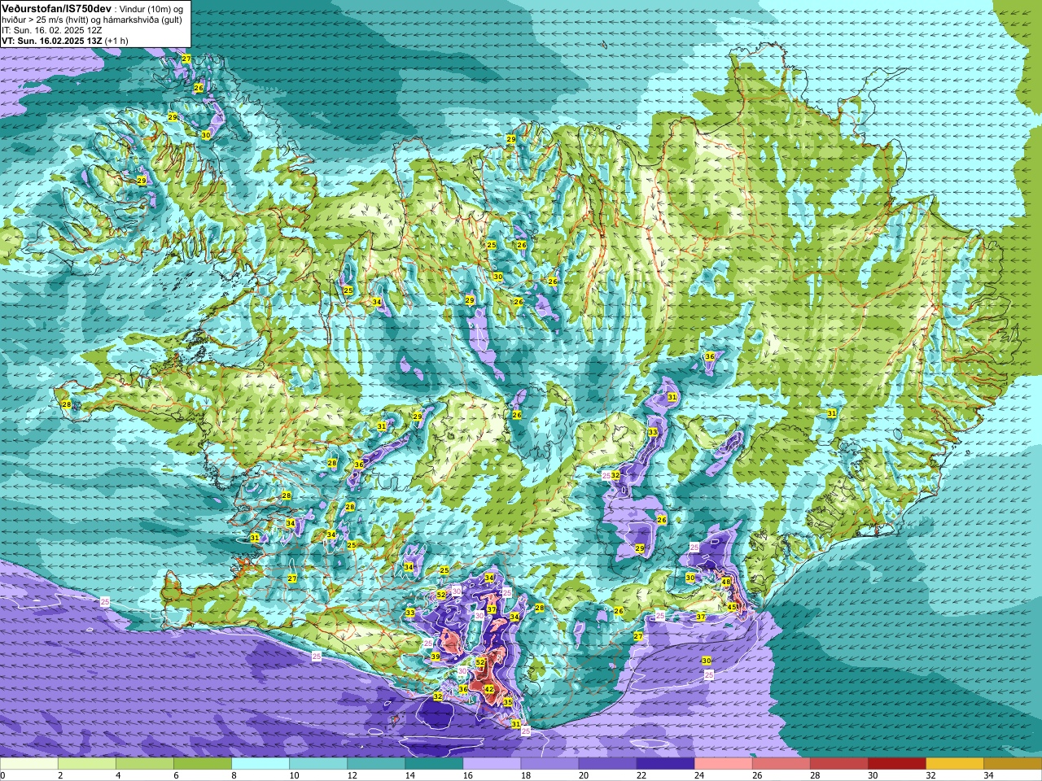Select the 20–22 m/s deep purple legend swatch

tap(607, 764)
